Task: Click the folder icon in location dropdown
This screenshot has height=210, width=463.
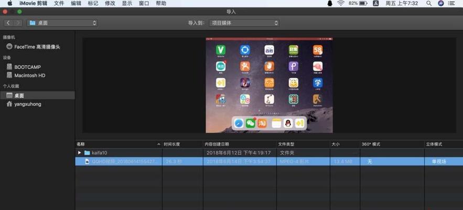Action: tap(33, 23)
